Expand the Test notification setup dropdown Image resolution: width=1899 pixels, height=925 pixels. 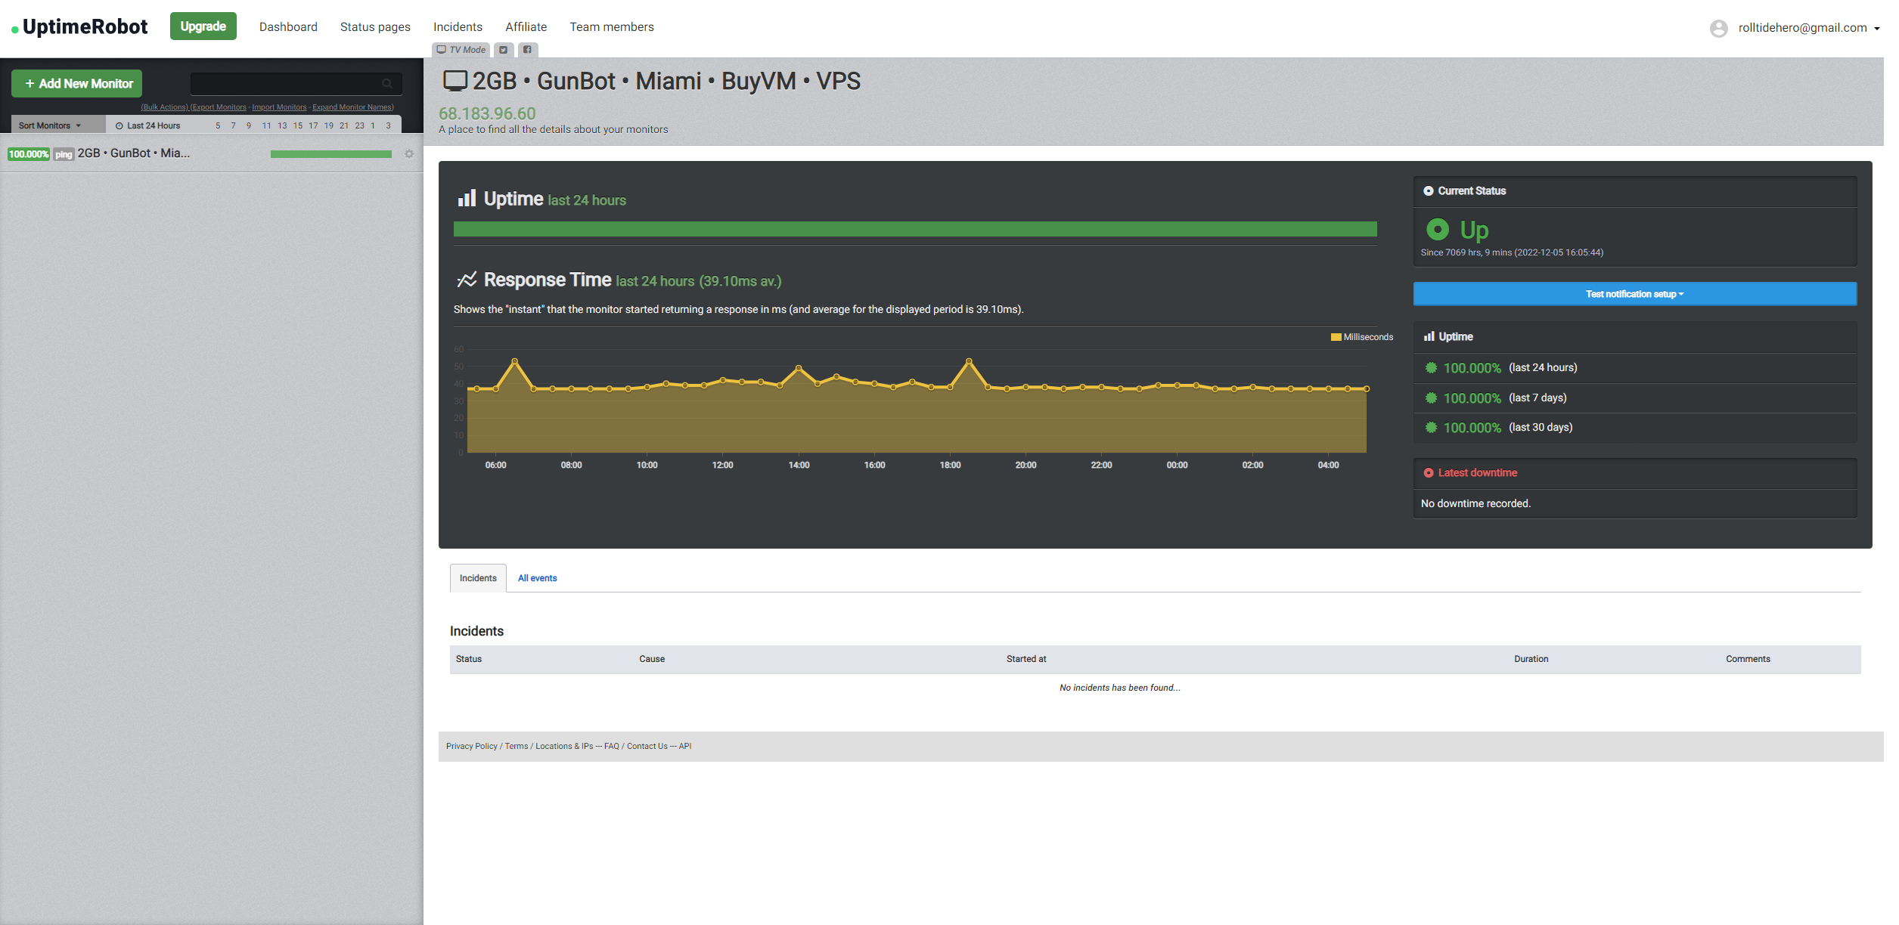point(1634,294)
